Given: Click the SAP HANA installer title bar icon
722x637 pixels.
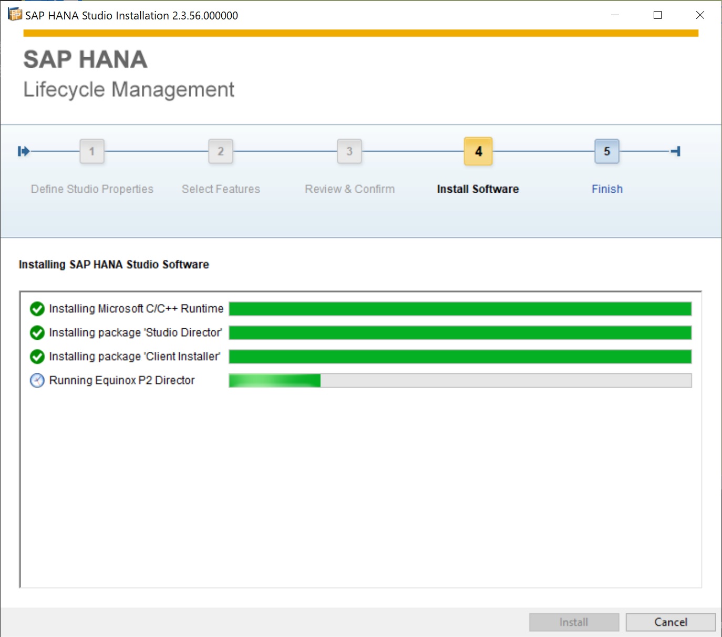Looking at the screenshot, I should tap(15, 15).
